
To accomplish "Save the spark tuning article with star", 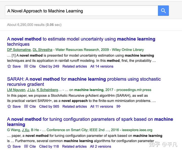I will coord(9,146).
